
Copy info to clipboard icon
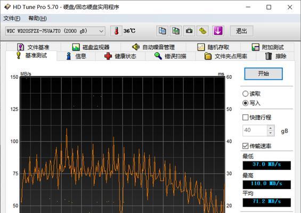pyautogui.click(x=162, y=31)
